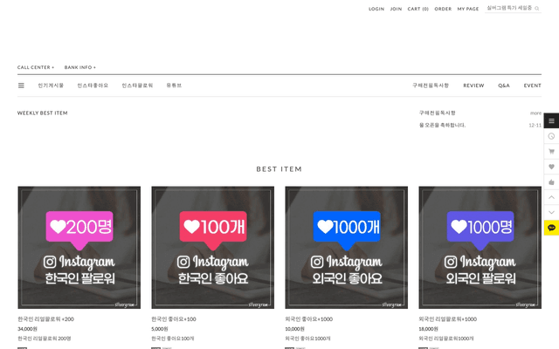Go to the EVENT page
This screenshot has width=559, height=349.
[x=532, y=86]
